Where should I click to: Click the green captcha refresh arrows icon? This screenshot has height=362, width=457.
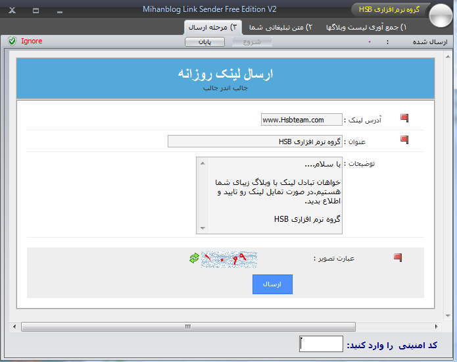[194, 259]
